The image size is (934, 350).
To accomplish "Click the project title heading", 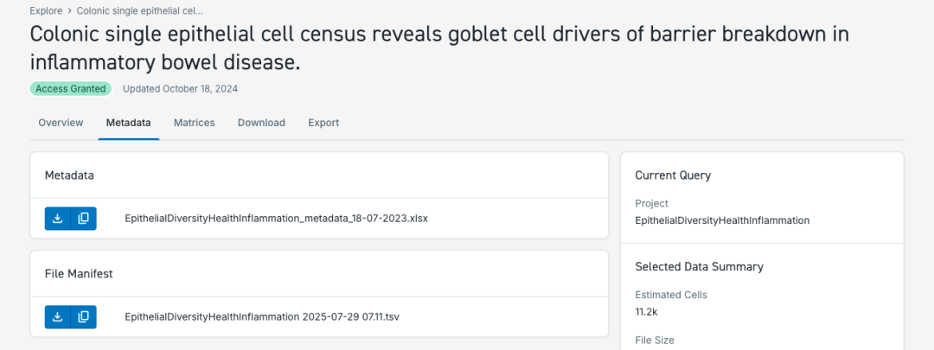I will click(x=439, y=48).
